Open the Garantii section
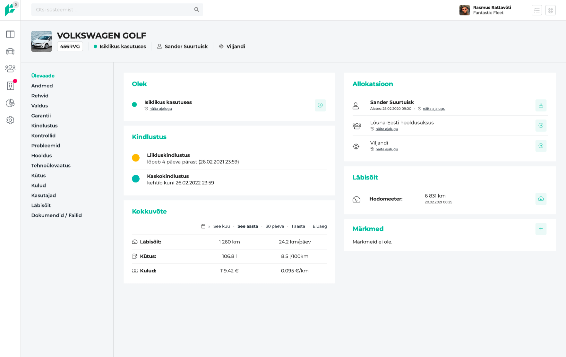 (x=41, y=116)
